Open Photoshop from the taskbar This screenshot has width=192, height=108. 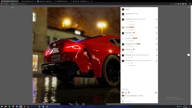click(x=32, y=106)
